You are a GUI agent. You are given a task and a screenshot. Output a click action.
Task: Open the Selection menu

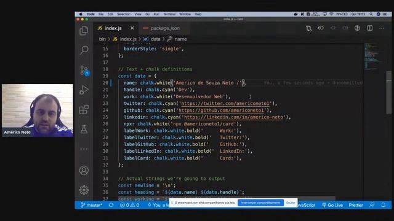124,14
